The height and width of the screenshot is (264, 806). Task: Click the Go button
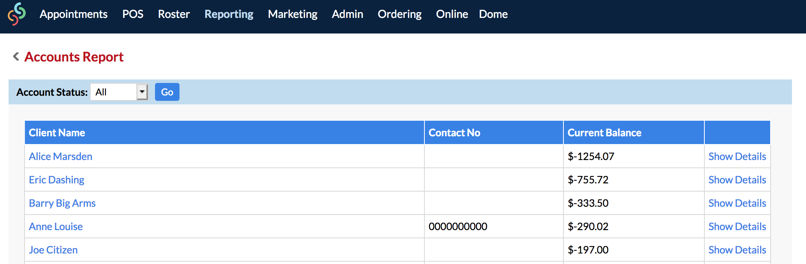pos(167,92)
